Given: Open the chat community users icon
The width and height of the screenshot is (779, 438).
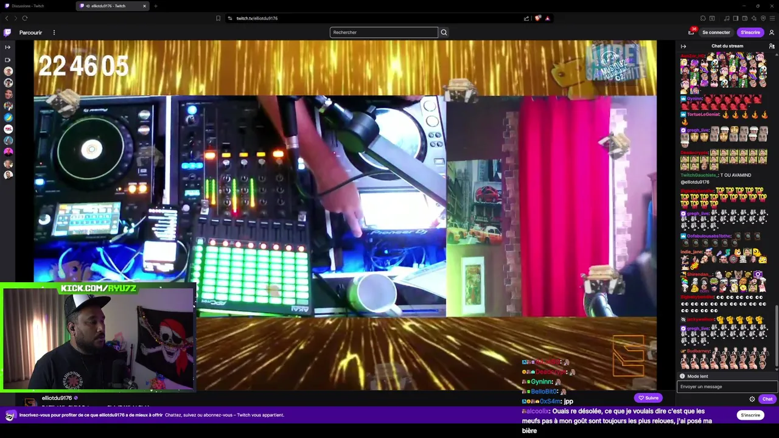Looking at the screenshot, I should [772, 46].
